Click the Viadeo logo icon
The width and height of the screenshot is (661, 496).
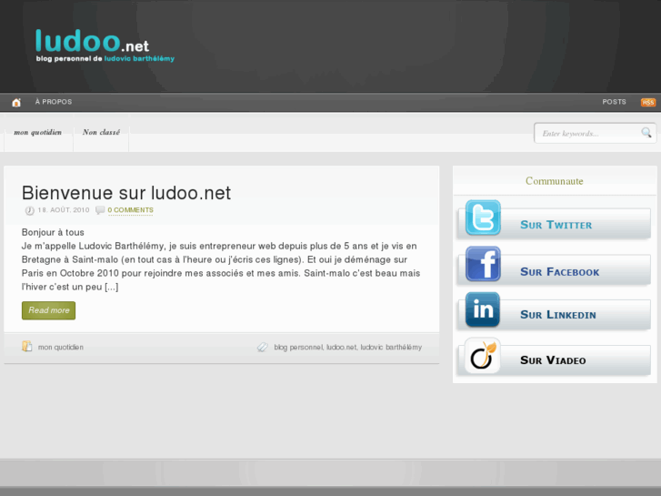click(483, 356)
